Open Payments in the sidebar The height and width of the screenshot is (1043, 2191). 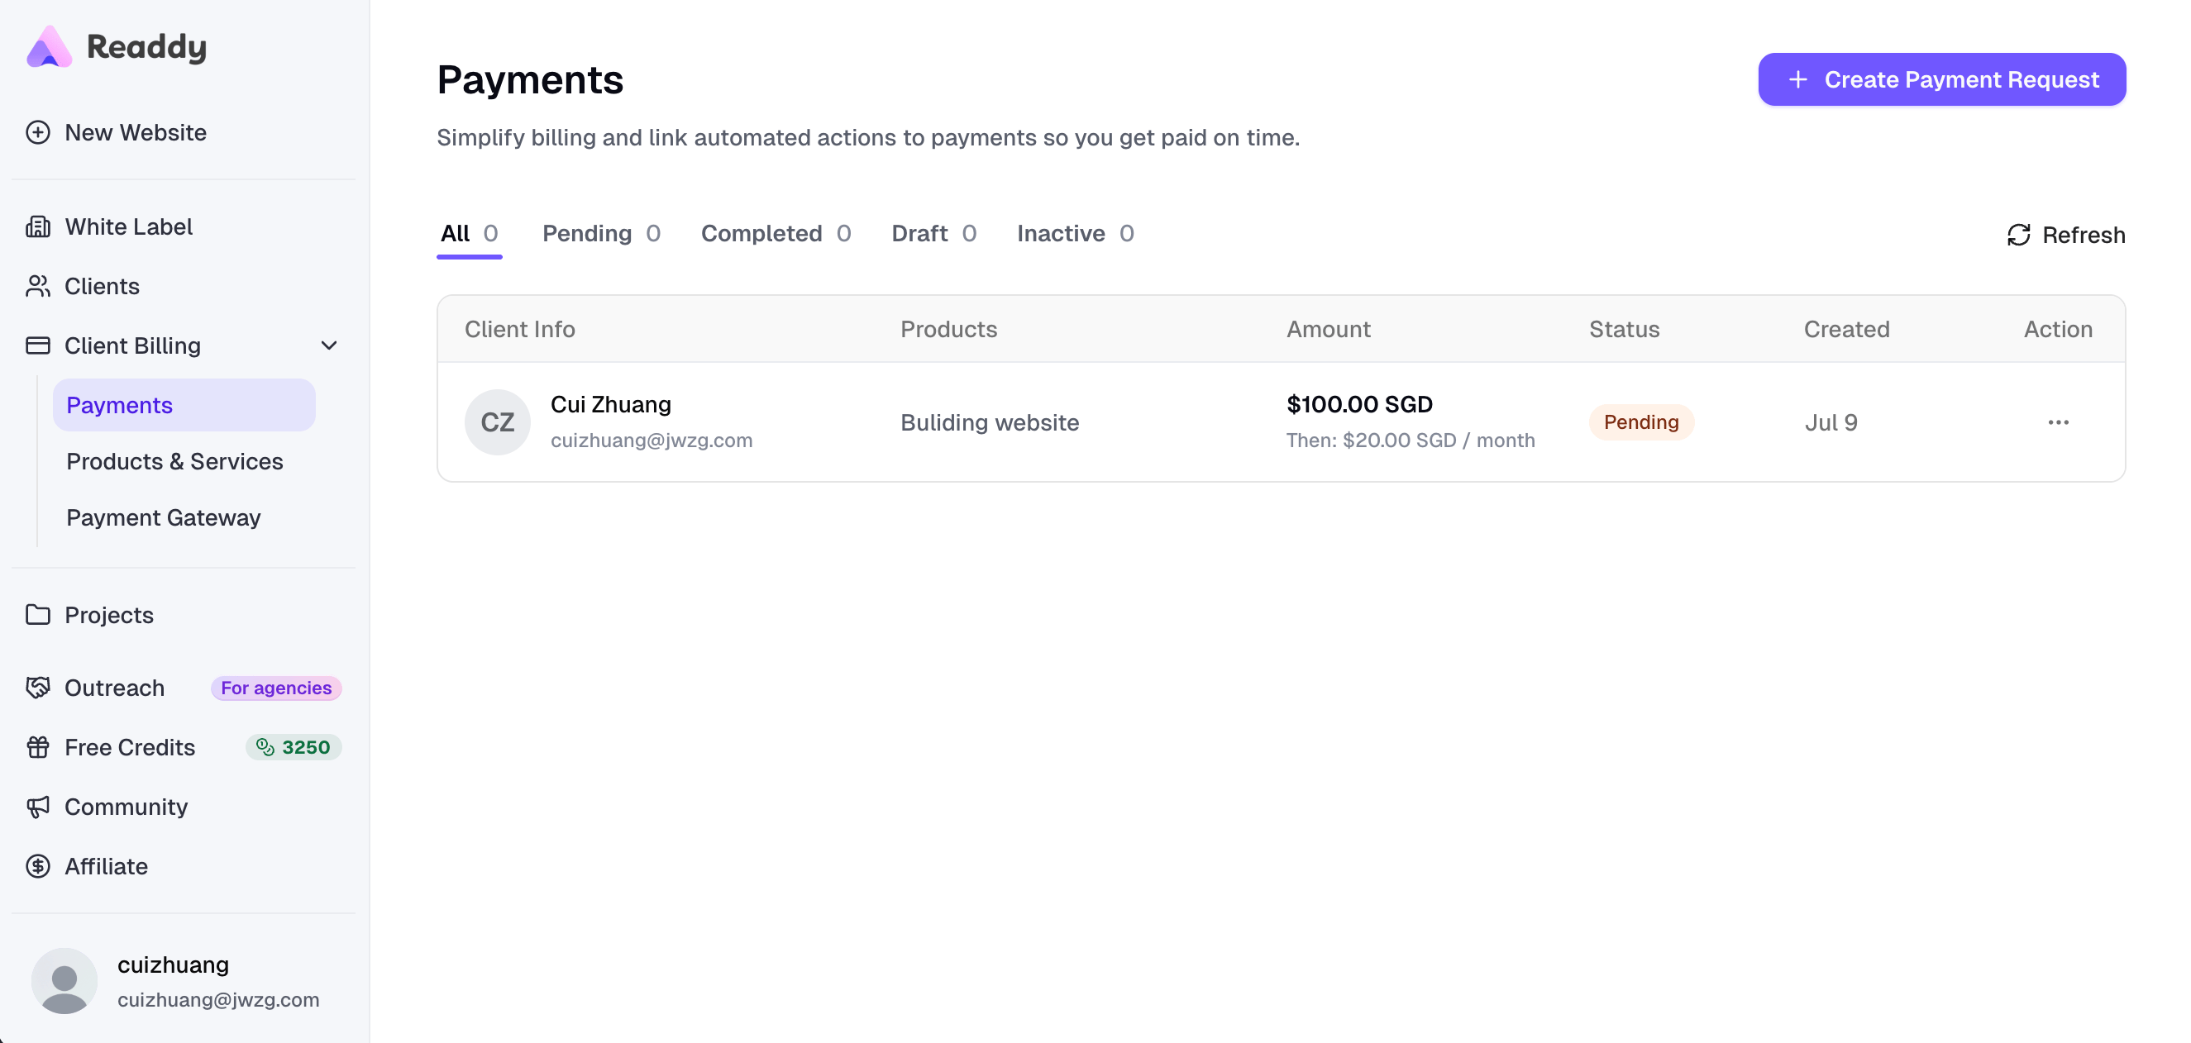pyautogui.click(x=184, y=405)
